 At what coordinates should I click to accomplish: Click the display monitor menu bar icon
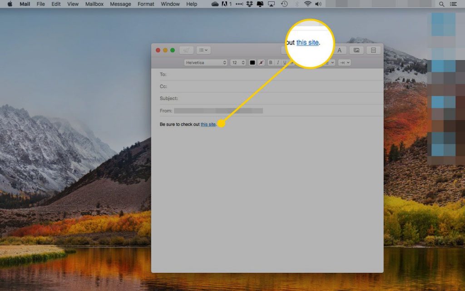point(260,4)
